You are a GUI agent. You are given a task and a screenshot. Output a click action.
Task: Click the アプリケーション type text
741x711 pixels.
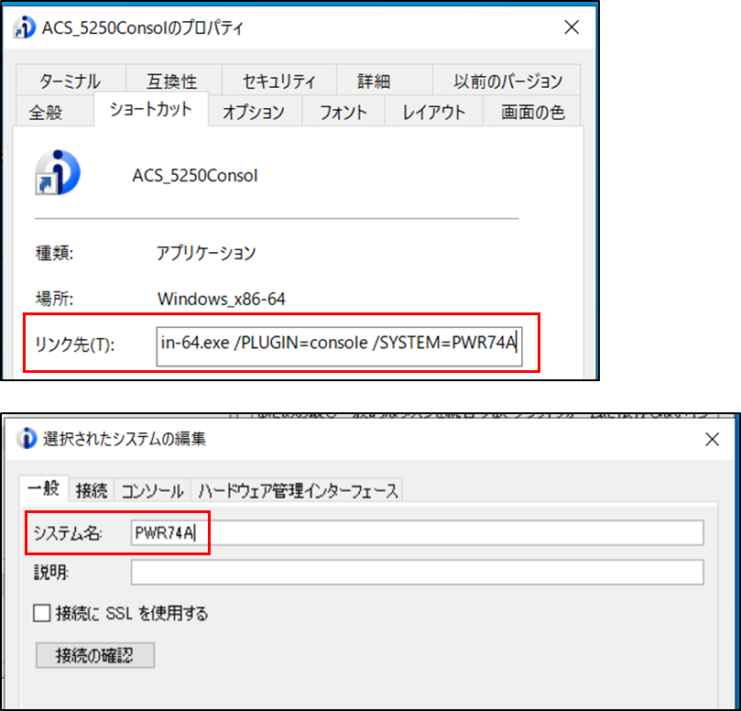[206, 253]
